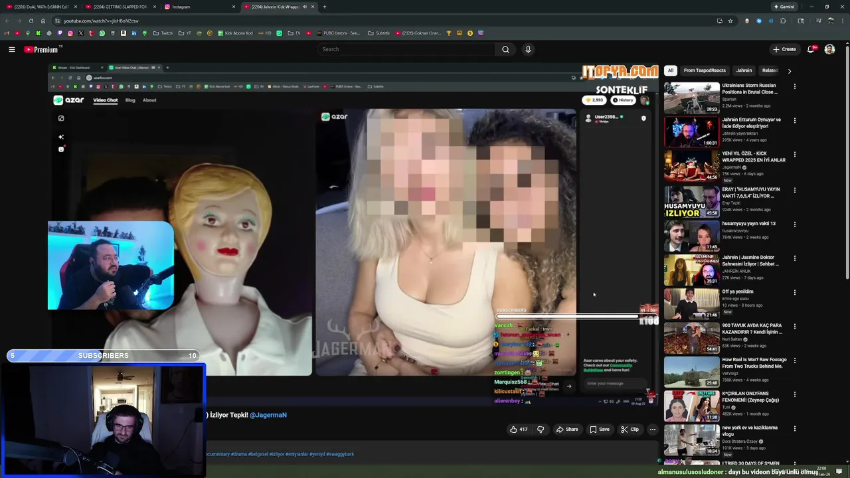Click the address bar URL
Screen dimensions: 850x478
pos(101,21)
